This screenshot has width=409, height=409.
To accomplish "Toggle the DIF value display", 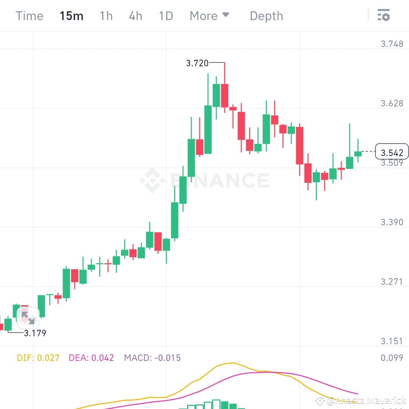I will [x=38, y=357].
